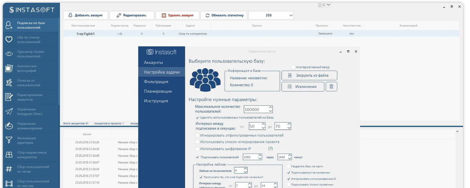Click the Сбор пользователей по местам icon
The image size is (470, 188).
(x=9, y=183)
